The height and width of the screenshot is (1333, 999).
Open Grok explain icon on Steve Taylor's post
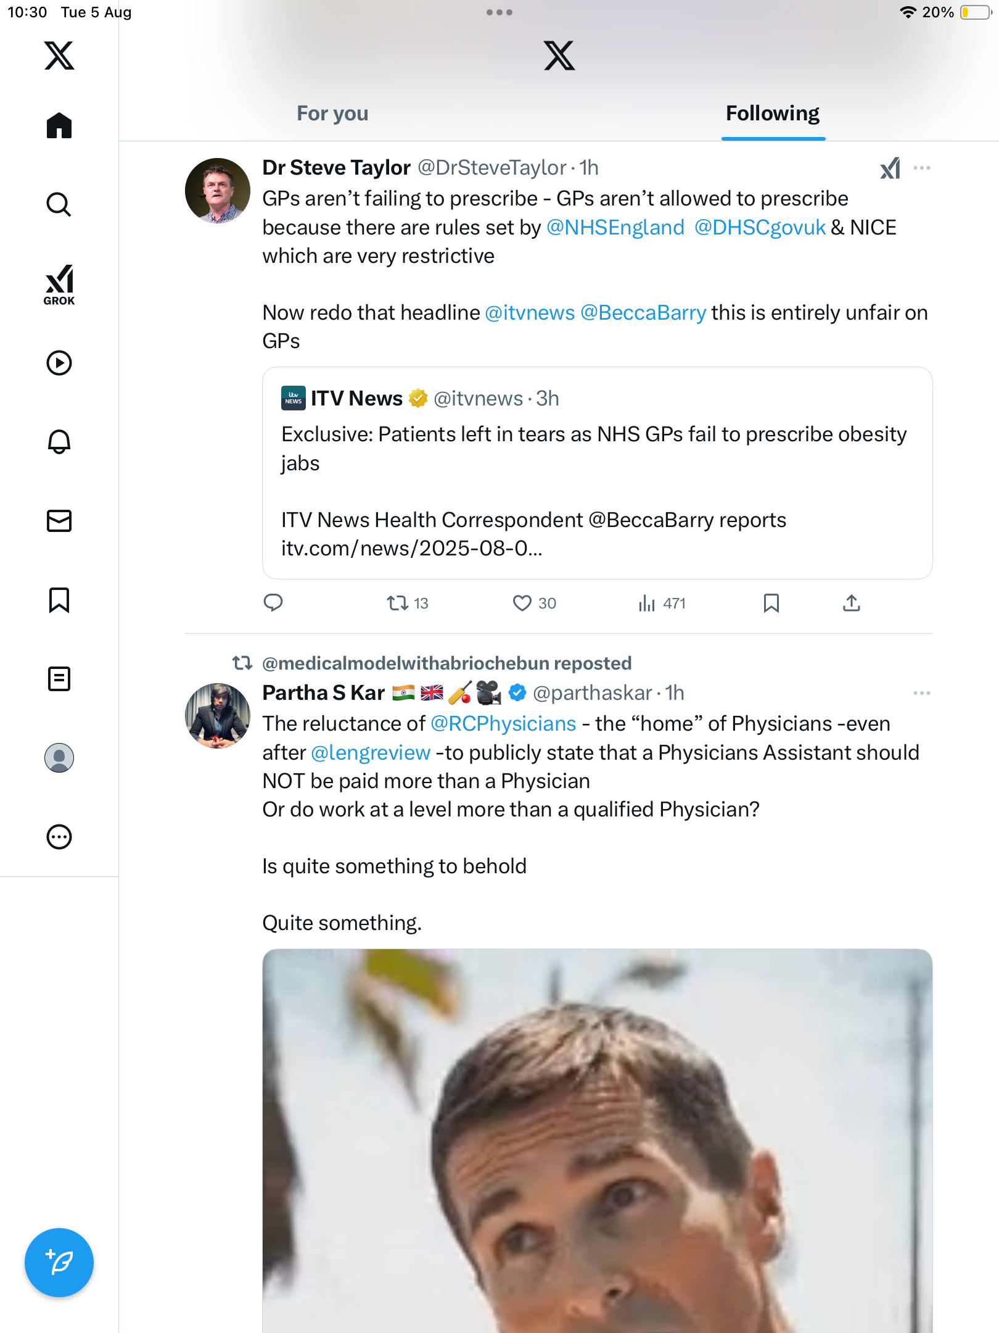pos(890,168)
